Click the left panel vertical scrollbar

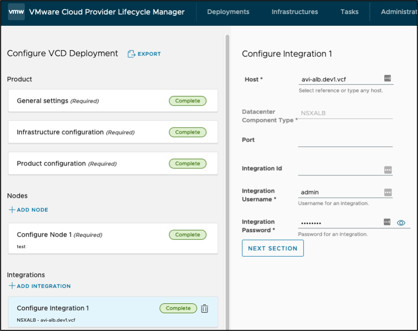[x=227, y=141]
